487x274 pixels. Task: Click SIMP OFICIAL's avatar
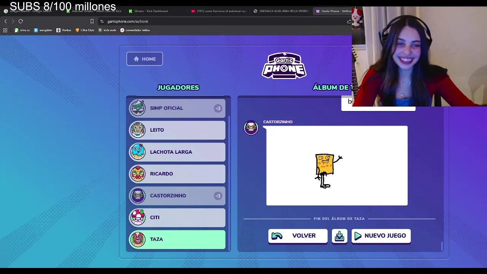pos(138,108)
